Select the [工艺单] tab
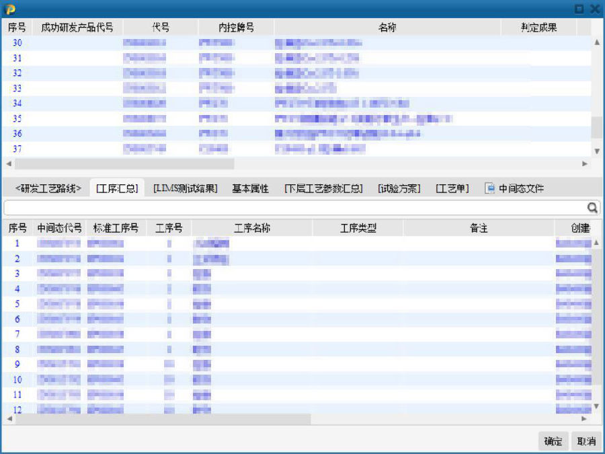The width and height of the screenshot is (605, 454). (452, 189)
